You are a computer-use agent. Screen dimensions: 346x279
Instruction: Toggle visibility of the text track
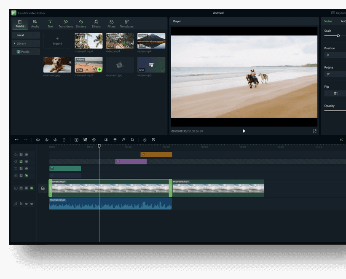coord(26,169)
